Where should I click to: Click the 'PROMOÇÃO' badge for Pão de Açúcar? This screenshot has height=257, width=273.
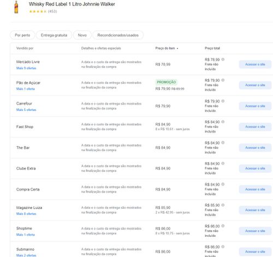pyautogui.click(x=167, y=82)
